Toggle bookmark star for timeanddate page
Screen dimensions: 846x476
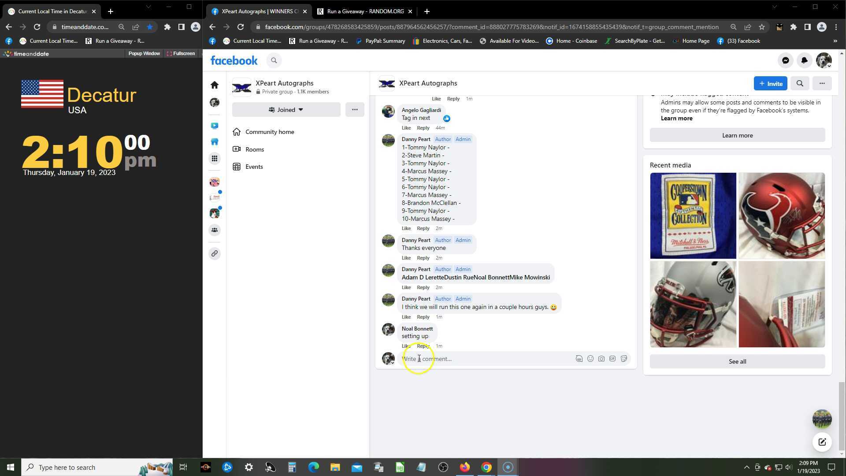[x=150, y=27]
